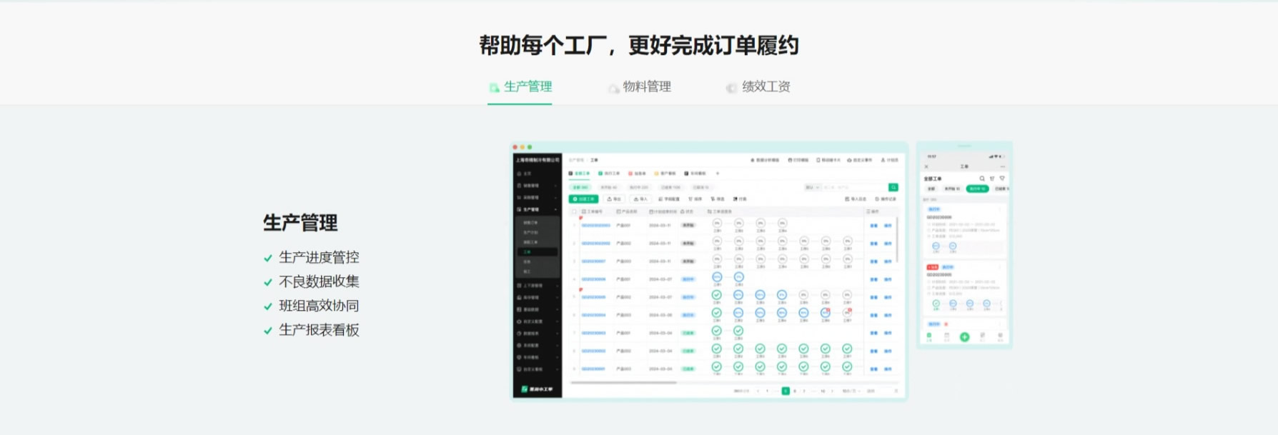Open the page-size dropdown in pagination
Viewport: 1278px width, 435px height.
click(849, 391)
